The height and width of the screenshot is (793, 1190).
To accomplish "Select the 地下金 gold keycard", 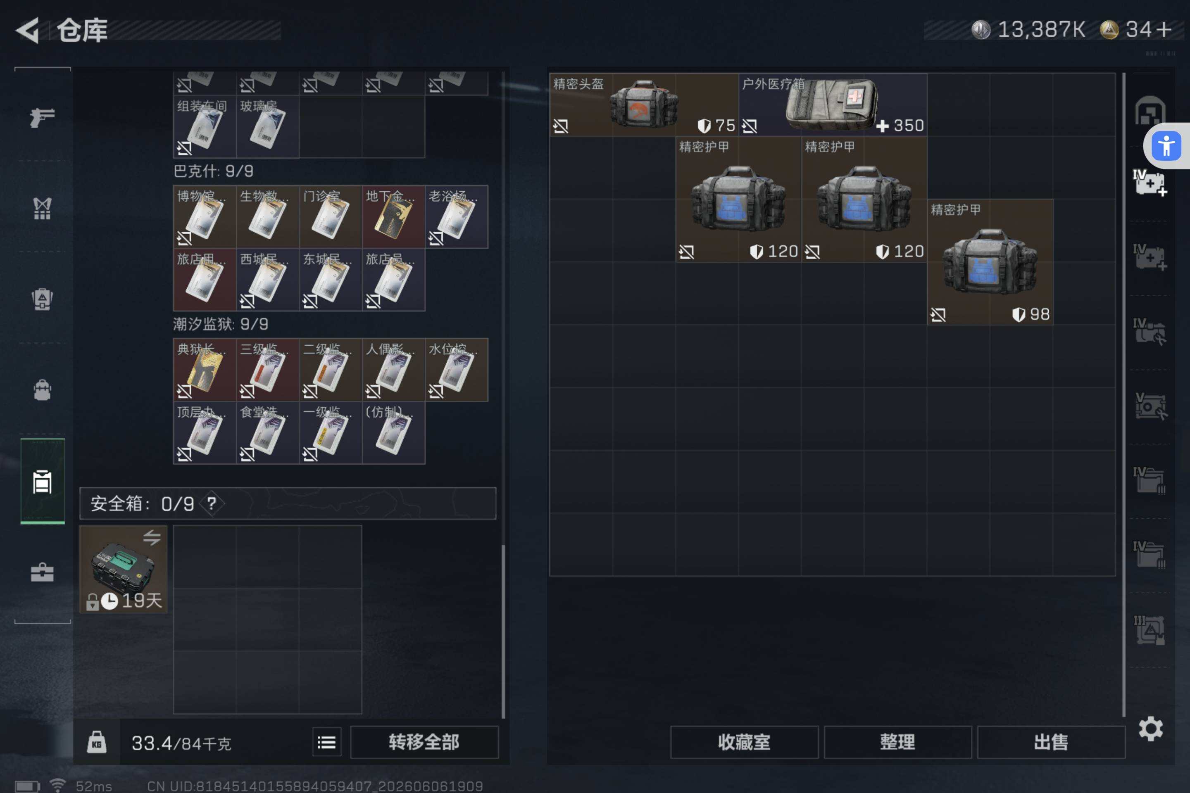I will point(394,217).
